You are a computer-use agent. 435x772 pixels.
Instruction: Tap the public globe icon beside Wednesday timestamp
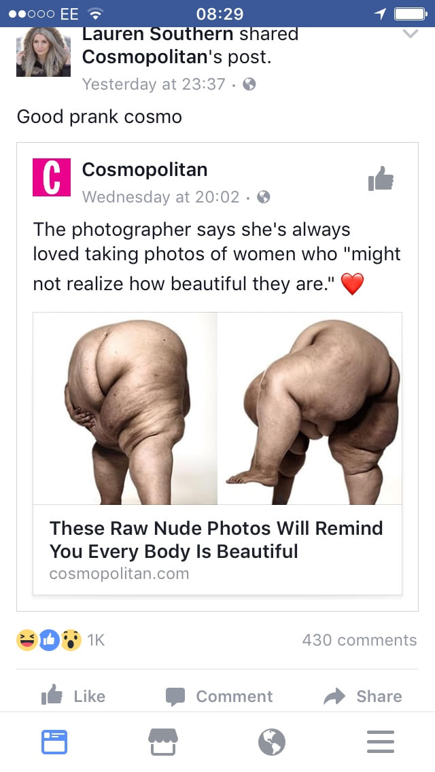(264, 197)
